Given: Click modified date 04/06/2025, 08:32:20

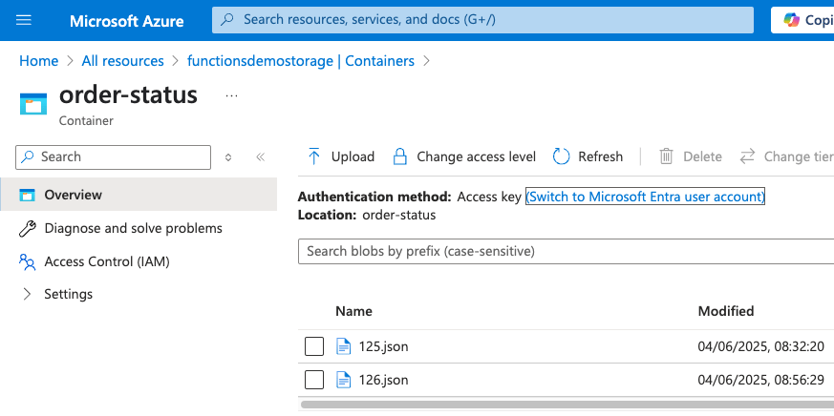Looking at the screenshot, I should (761, 347).
